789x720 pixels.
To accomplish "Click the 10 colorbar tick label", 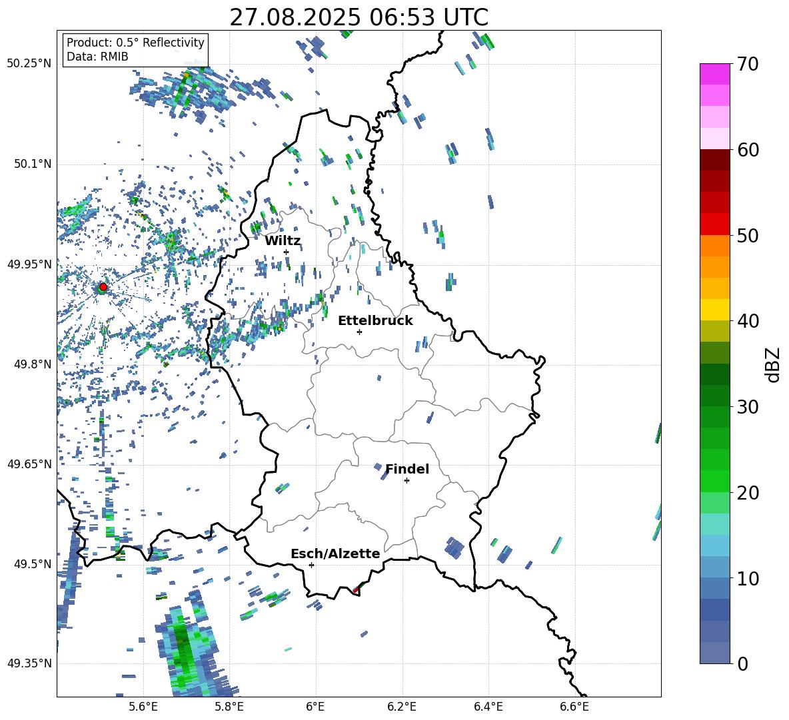I will pyautogui.click(x=747, y=578).
